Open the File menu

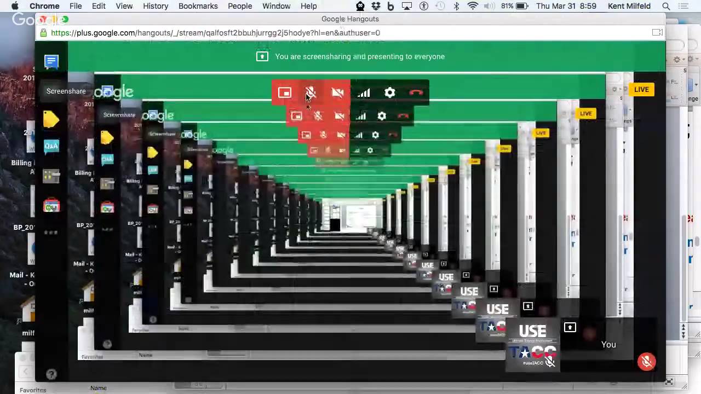(x=76, y=6)
